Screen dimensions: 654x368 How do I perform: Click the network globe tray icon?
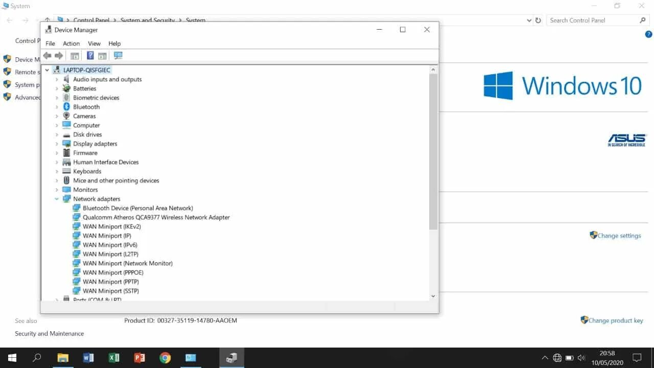coord(557,358)
